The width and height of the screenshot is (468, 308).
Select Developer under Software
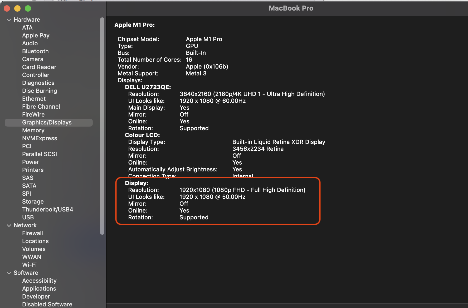point(36,297)
